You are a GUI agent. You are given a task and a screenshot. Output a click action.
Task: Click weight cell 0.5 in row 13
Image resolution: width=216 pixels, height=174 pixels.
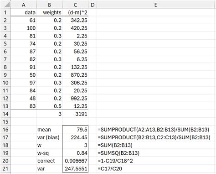49,106
